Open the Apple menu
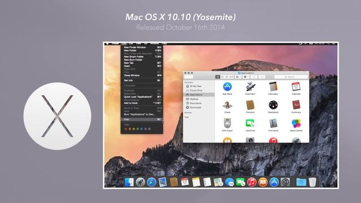The image size is (361, 203). (x=107, y=43)
